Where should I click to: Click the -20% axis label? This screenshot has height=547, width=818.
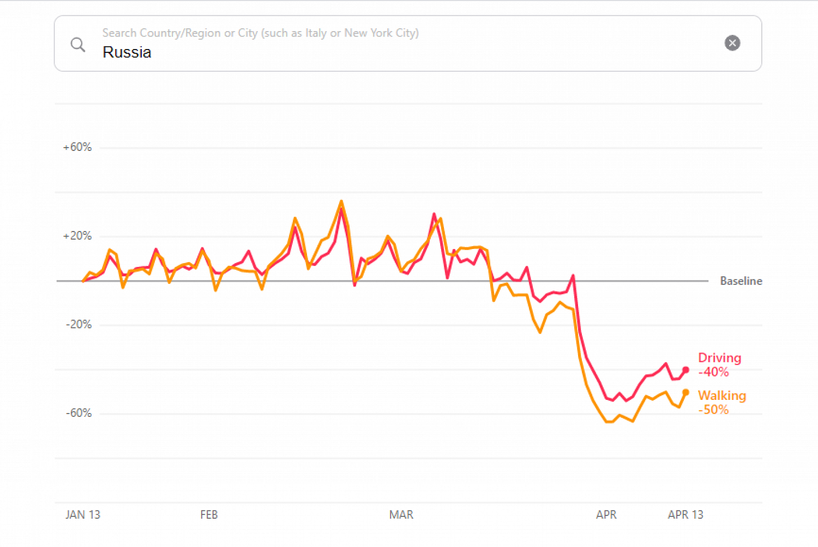tap(79, 325)
